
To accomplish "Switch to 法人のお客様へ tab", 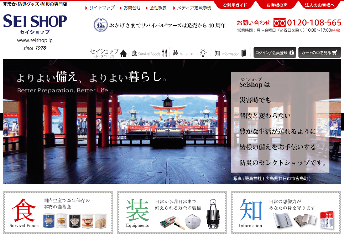I will click(320, 5).
